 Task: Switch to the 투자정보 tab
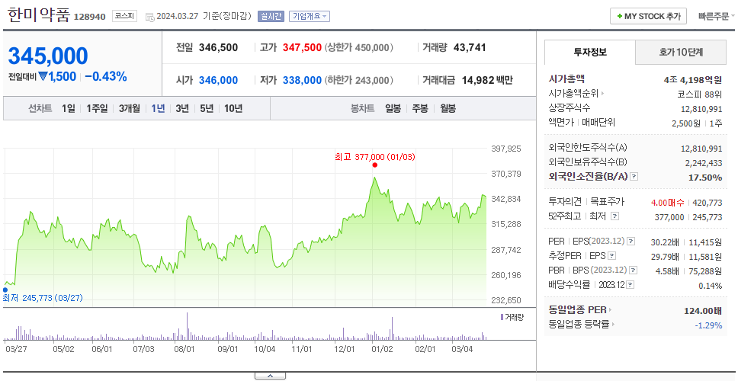[x=590, y=53]
